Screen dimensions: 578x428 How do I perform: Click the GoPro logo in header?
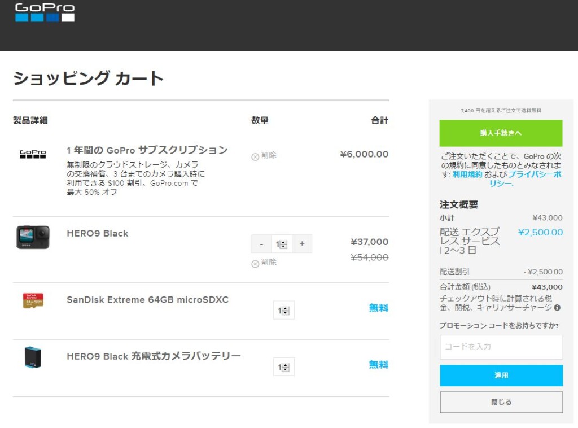pos(45,12)
